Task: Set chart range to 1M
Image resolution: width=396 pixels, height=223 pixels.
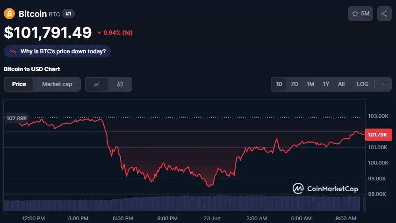Action: [x=310, y=84]
